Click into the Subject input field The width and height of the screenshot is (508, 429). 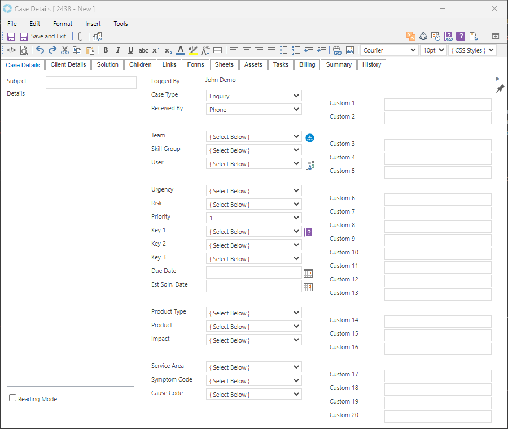pos(91,83)
